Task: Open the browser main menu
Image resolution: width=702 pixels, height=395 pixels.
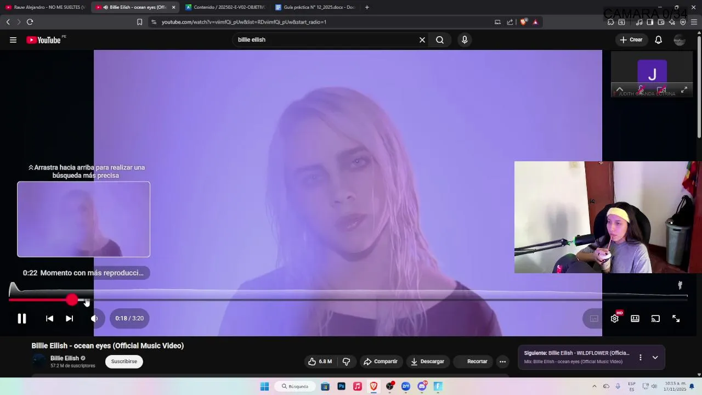Action: [694, 22]
